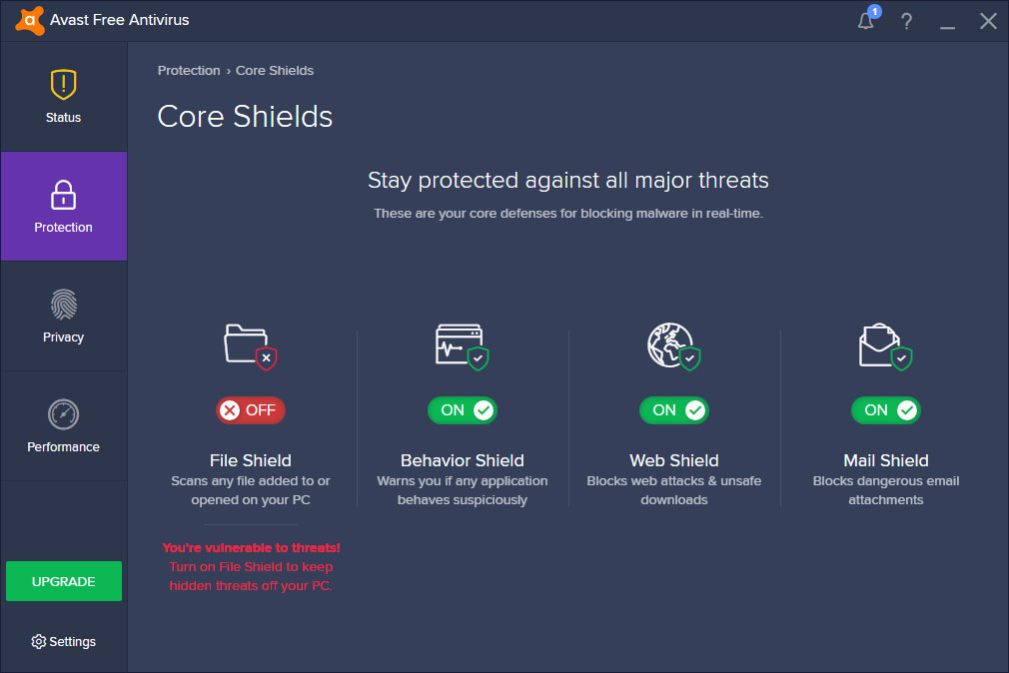The height and width of the screenshot is (673, 1009).
Task: Click the File Shield folder icon
Action: tap(250, 346)
